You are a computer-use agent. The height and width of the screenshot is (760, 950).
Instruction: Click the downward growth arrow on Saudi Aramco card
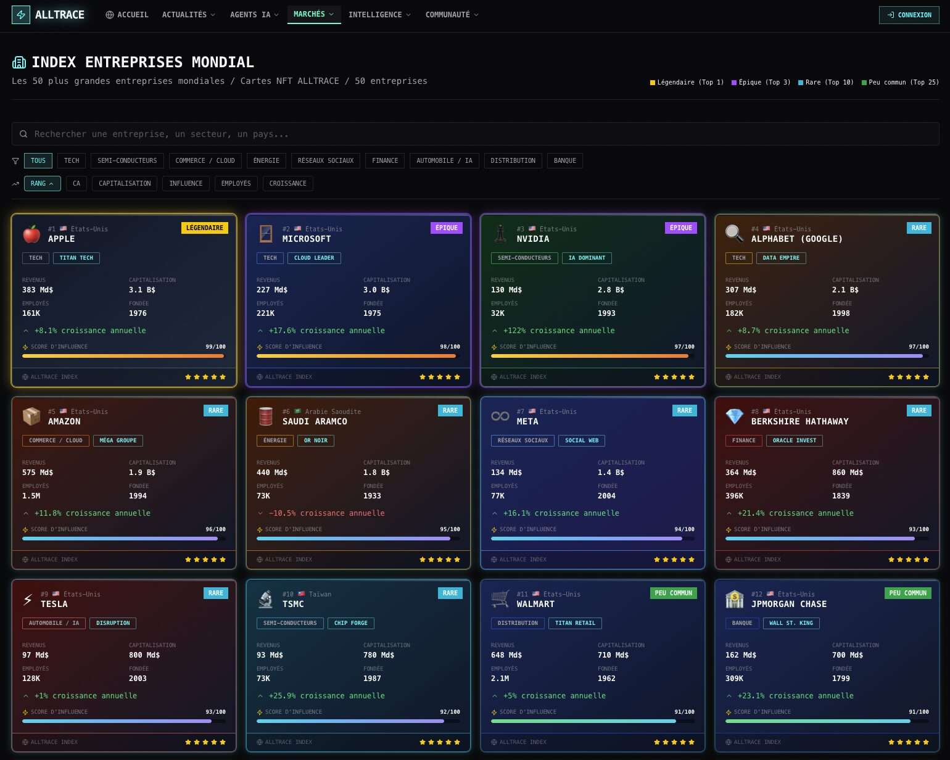[x=260, y=513]
